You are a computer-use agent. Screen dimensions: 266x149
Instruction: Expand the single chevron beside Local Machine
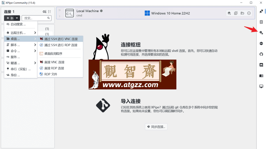[x=59, y=16]
